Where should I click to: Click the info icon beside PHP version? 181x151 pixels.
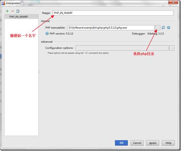tap(47, 33)
